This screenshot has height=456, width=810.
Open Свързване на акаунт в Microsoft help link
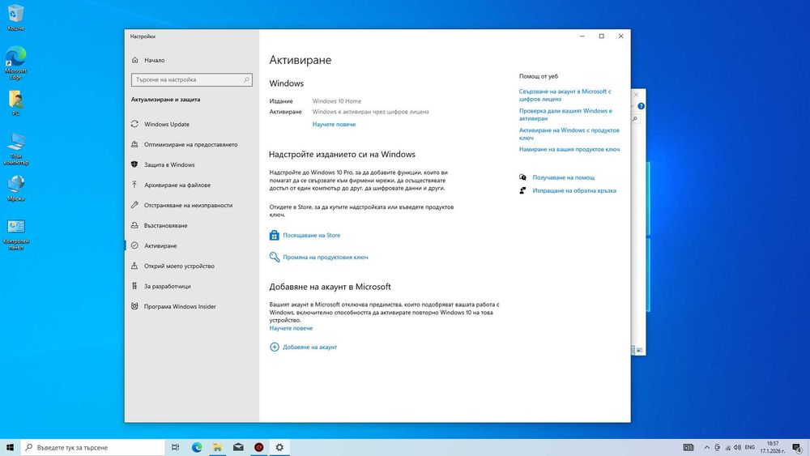coord(565,95)
